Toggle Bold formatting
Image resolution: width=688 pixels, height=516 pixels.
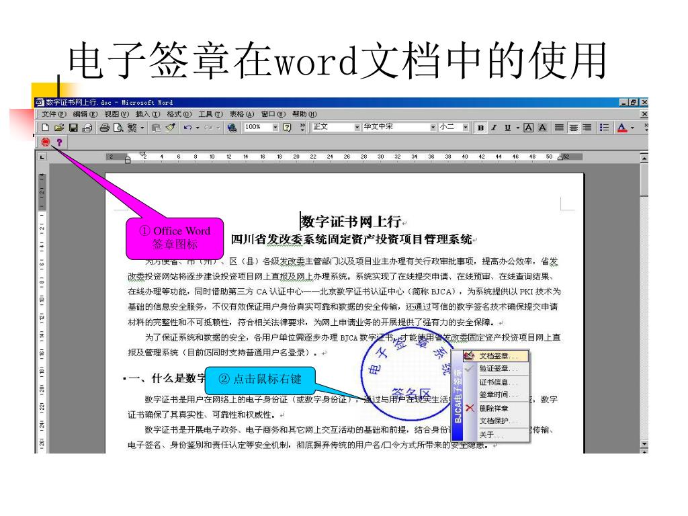click(x=481, y=128)
